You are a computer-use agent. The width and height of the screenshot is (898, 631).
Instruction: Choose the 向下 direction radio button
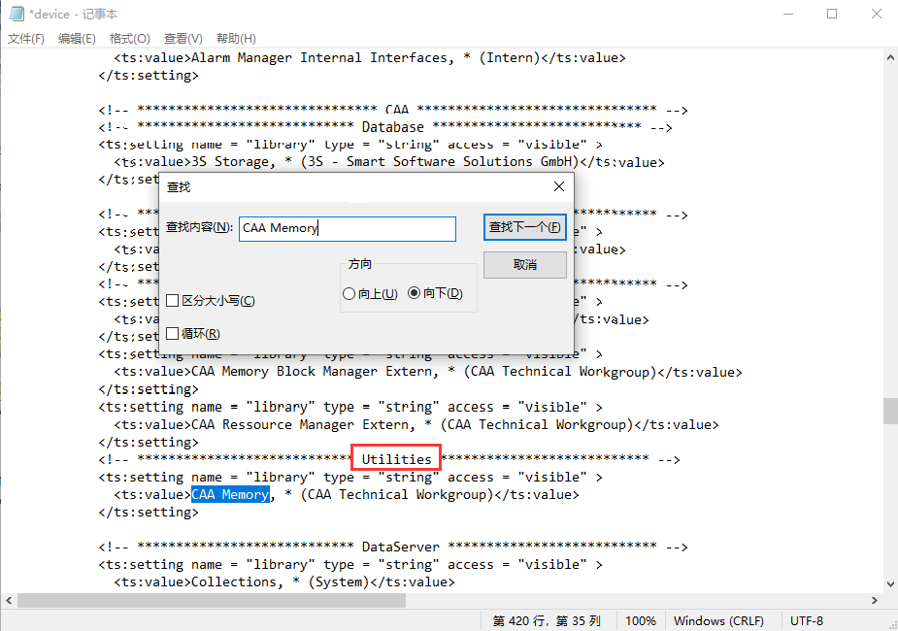[x=415, y=293]
